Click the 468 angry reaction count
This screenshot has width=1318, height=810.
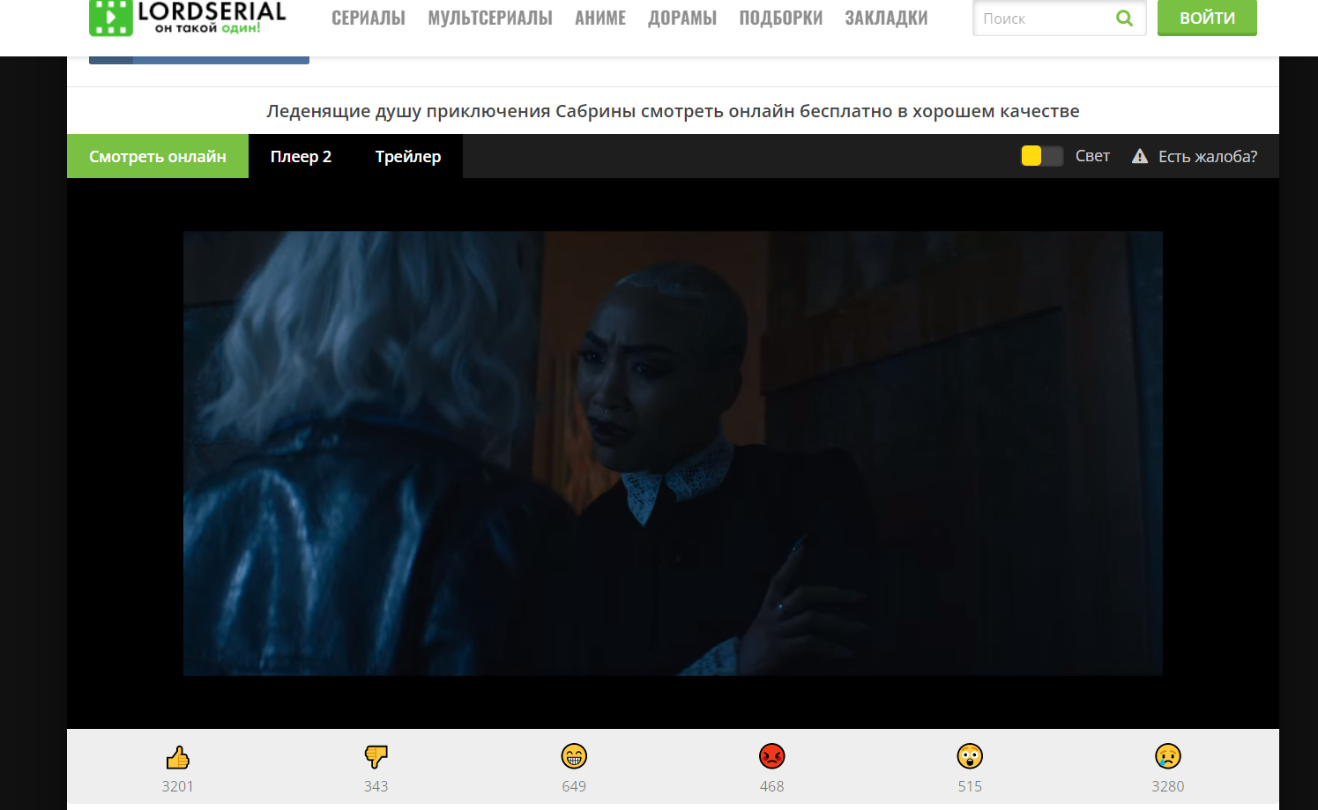(772, 786)
